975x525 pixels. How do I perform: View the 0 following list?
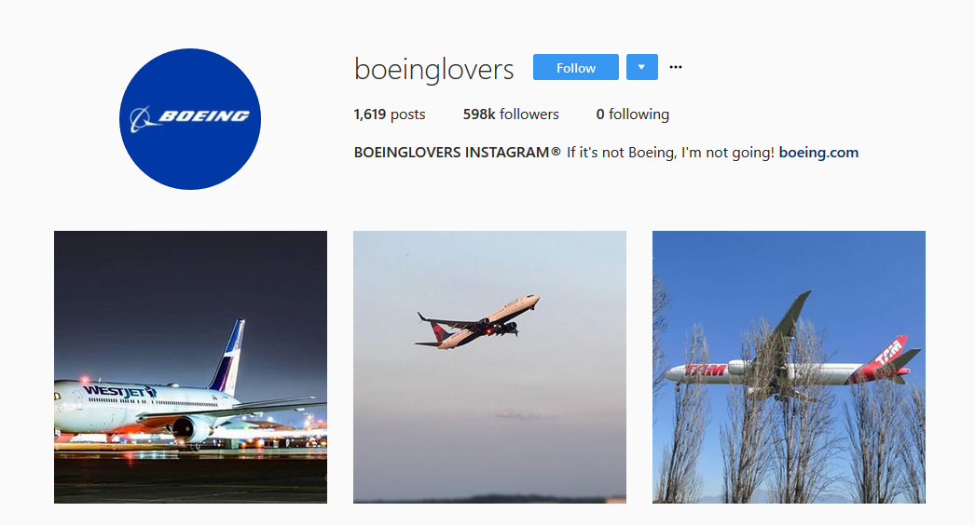[632, 114]
